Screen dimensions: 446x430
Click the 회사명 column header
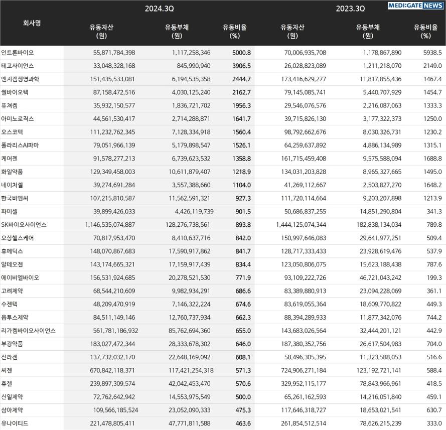32,23
